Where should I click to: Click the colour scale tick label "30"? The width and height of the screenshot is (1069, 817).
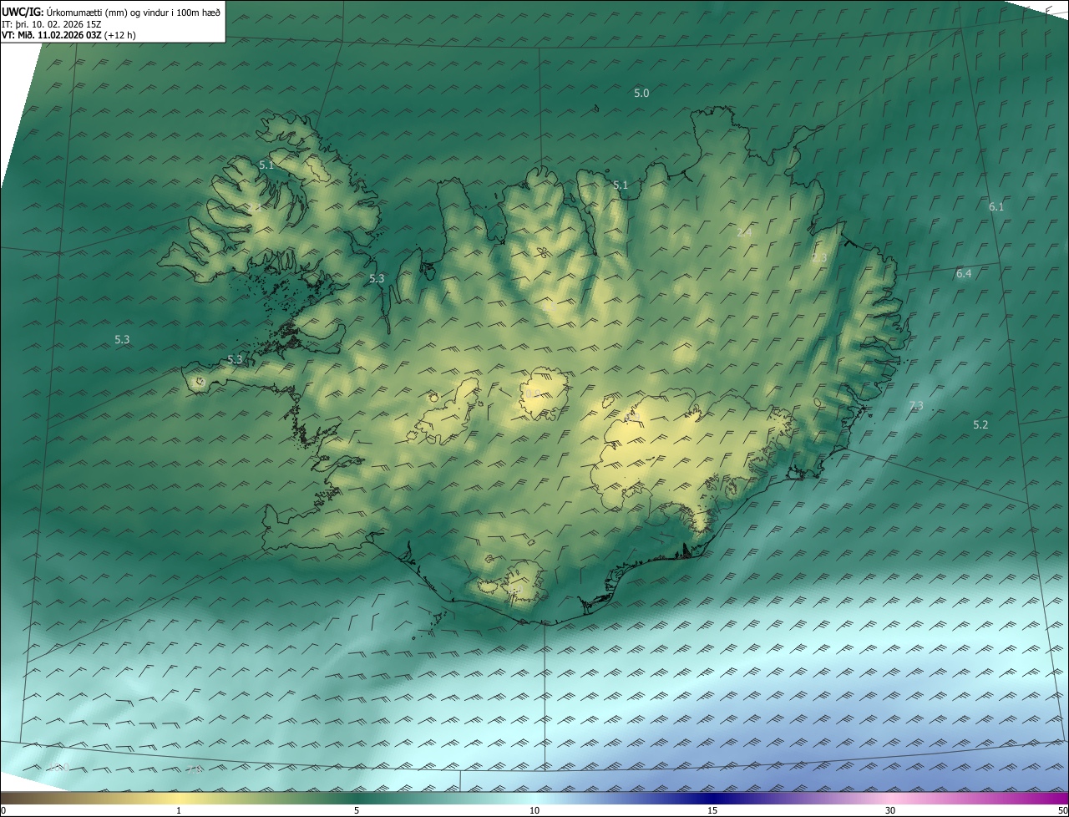tap(890, 810)
